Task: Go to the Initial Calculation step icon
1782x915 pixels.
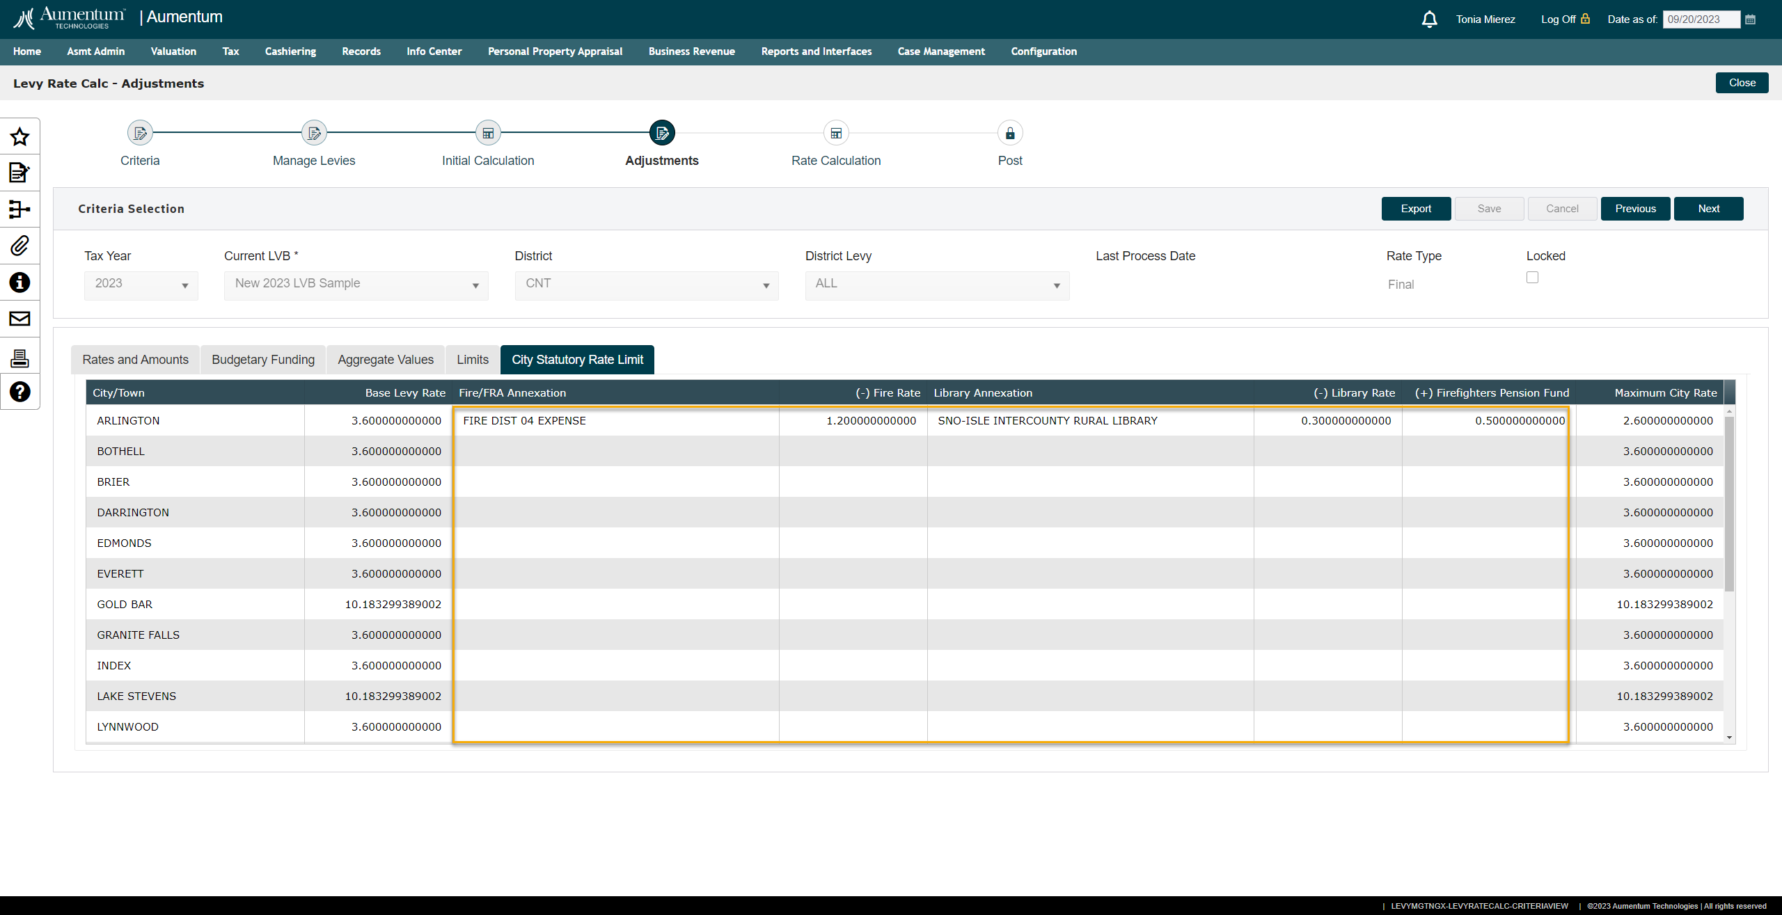Action: [488, 133]
